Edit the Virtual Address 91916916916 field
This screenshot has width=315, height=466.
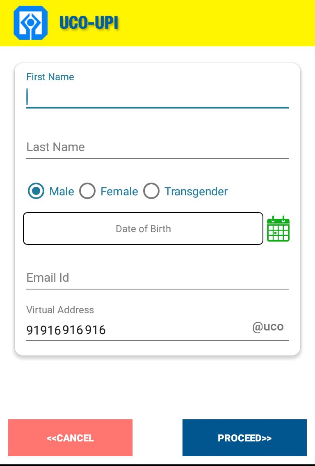(x=135, y=330)
